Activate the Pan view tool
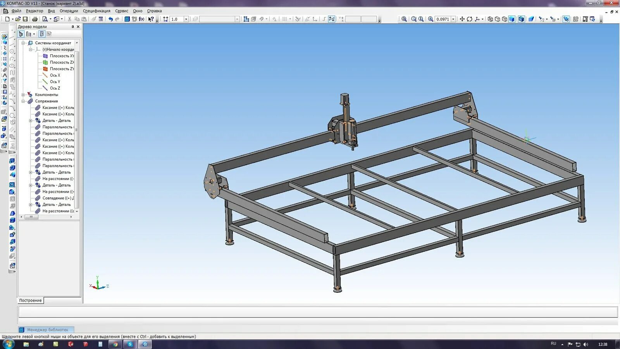This screenshot has width=620, height=349. (462, 19)
